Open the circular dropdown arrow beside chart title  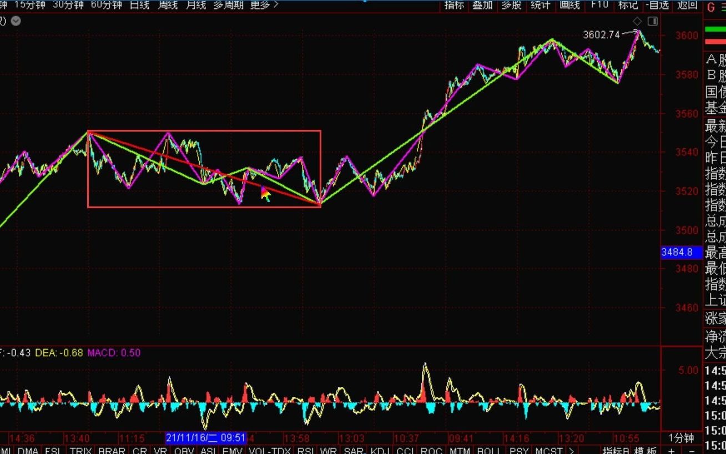16,21
